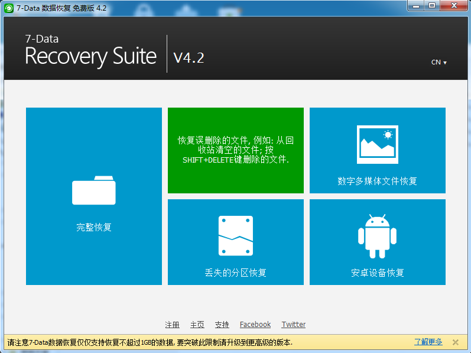Open 数字多媒体文件恢复 label
The image size is (471, 353).
click(377, 181)
